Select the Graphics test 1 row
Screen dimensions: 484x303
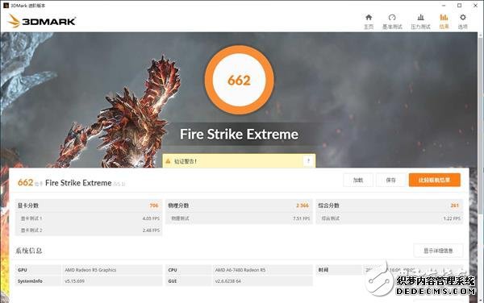point(89,218)
